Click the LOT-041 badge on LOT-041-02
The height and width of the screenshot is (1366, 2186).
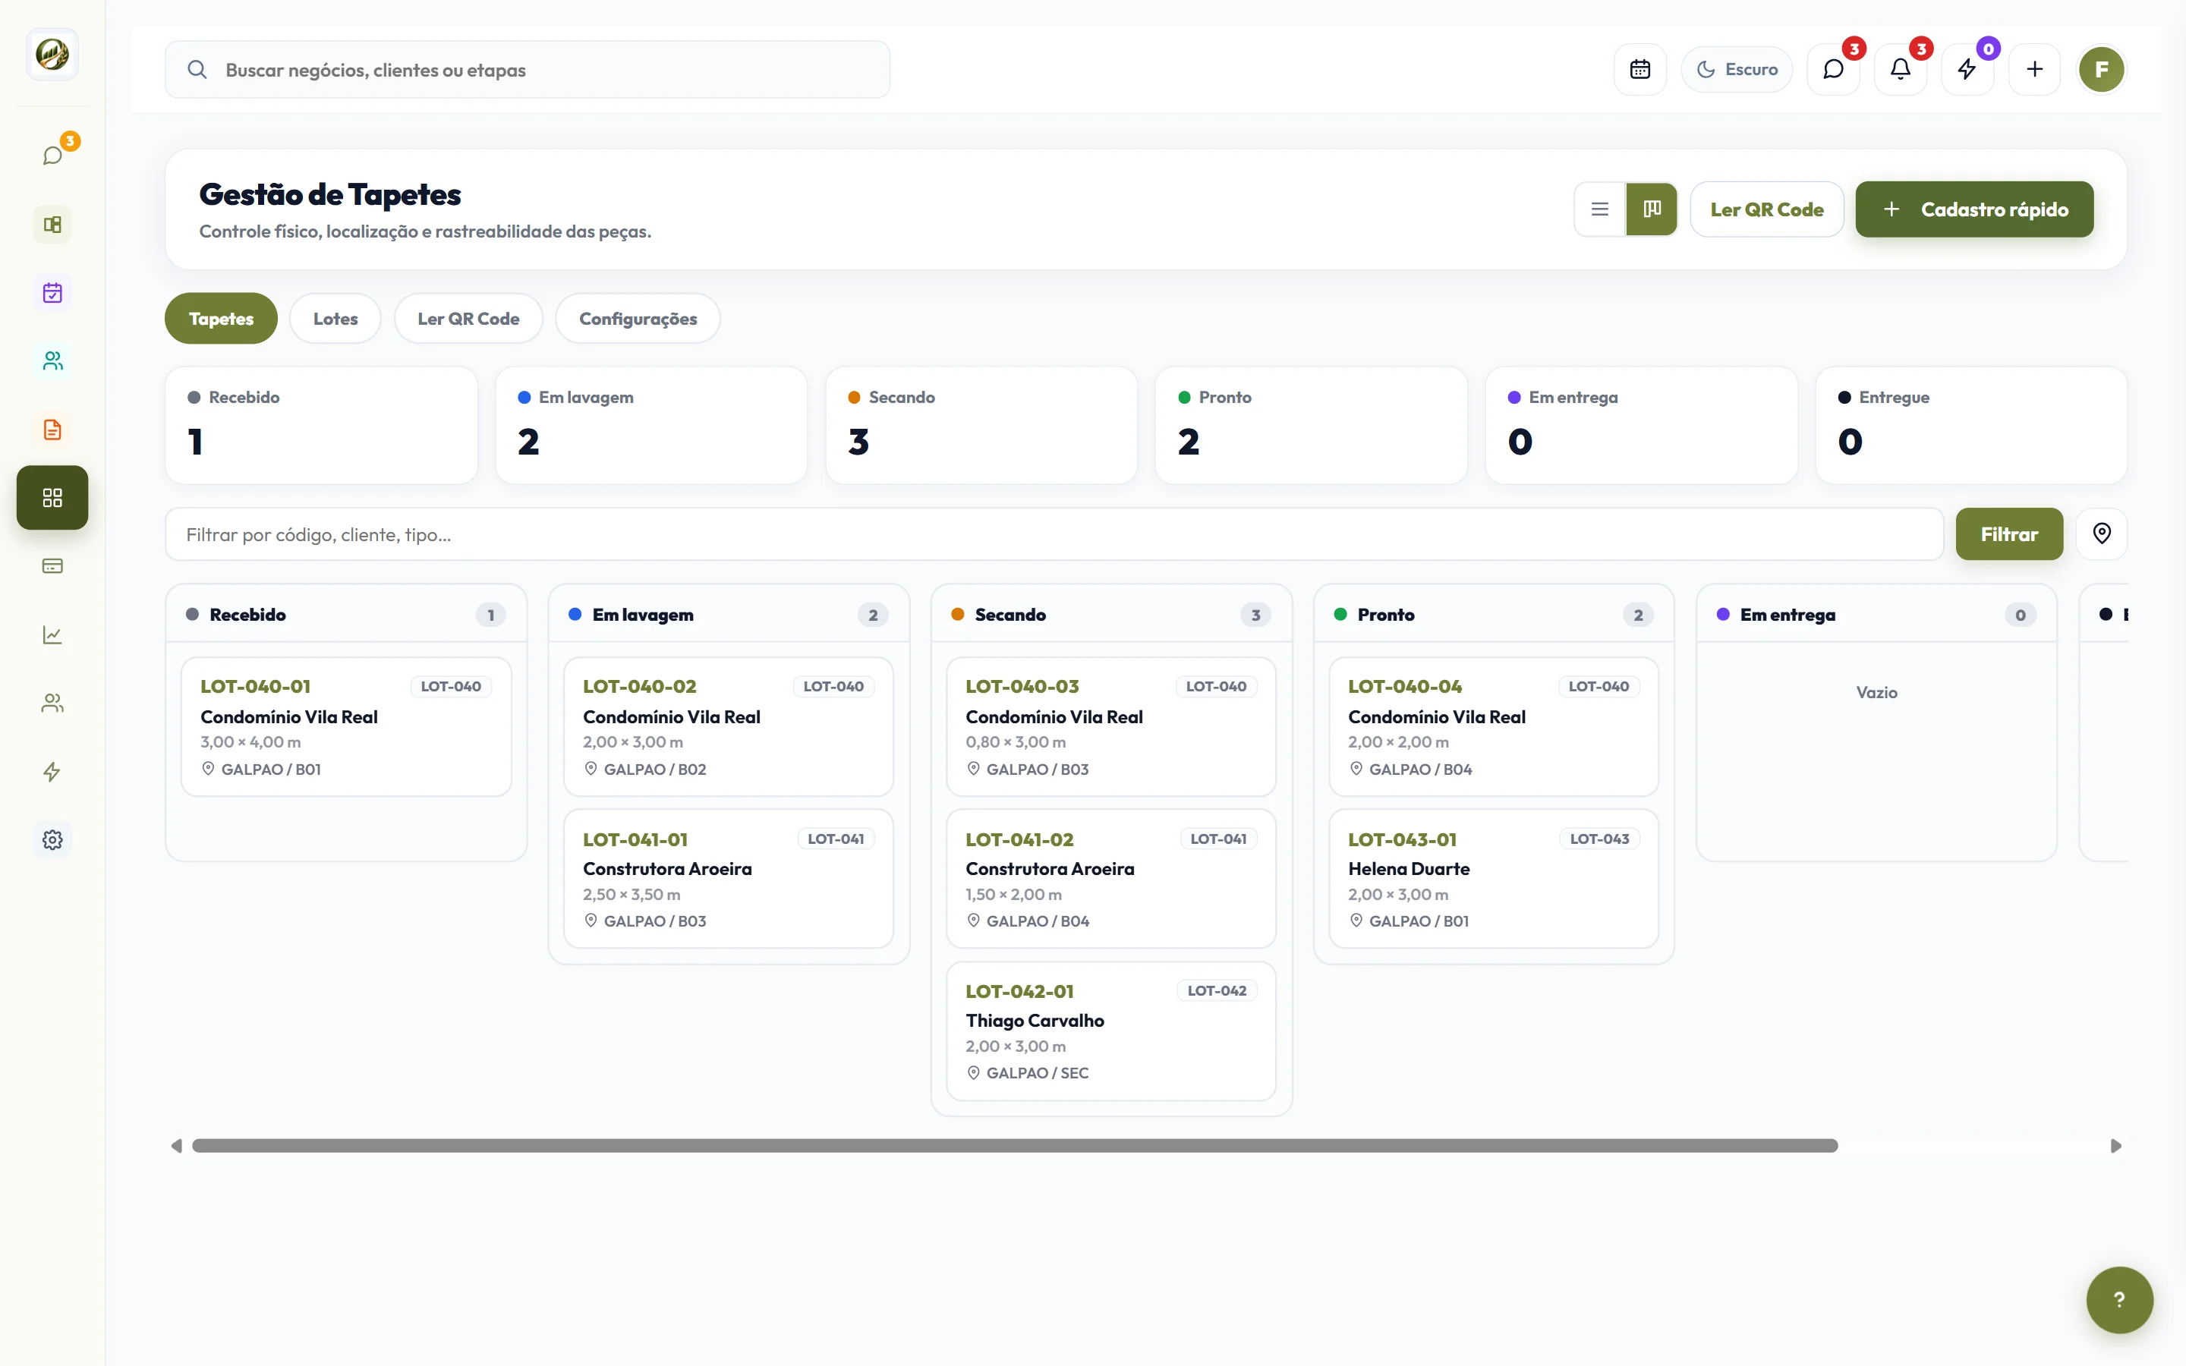click(1217, 839)
